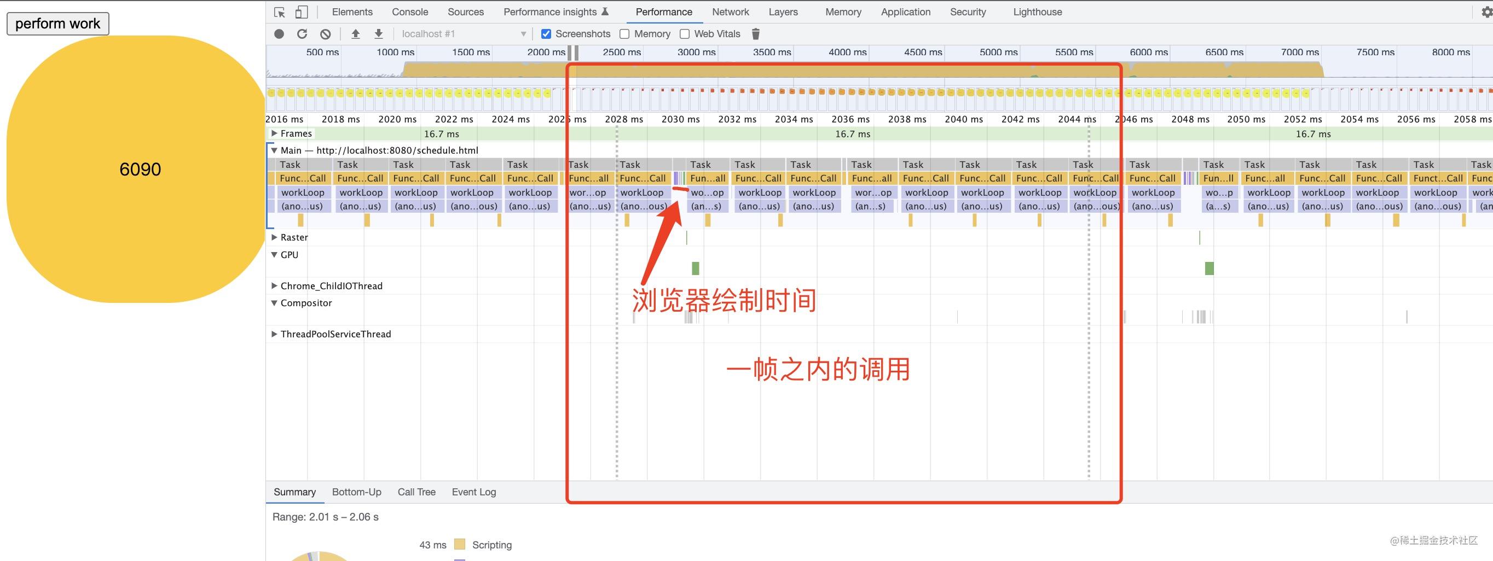This screenshot has height=561, width=1493.
Task: Start recording with the record button
Action: [x=279, y=34]
